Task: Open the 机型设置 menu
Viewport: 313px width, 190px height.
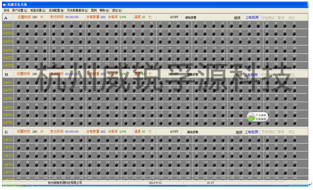Action: [x=38, y=10]
